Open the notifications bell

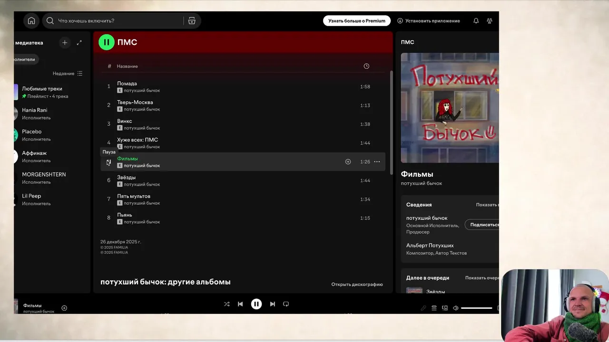tap(476, 21)
